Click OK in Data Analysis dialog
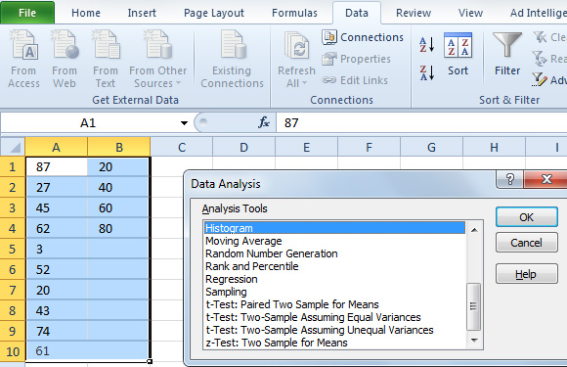 [x=527, y=217]
